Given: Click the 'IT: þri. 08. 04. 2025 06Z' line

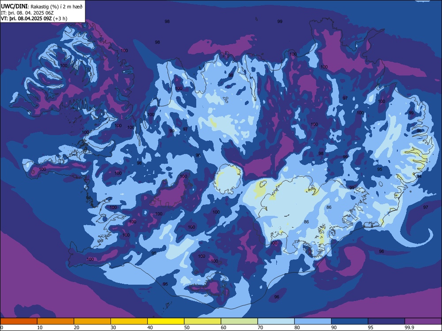Looking at the screenshot, I should pyautogui.click(x=27, y=13).
